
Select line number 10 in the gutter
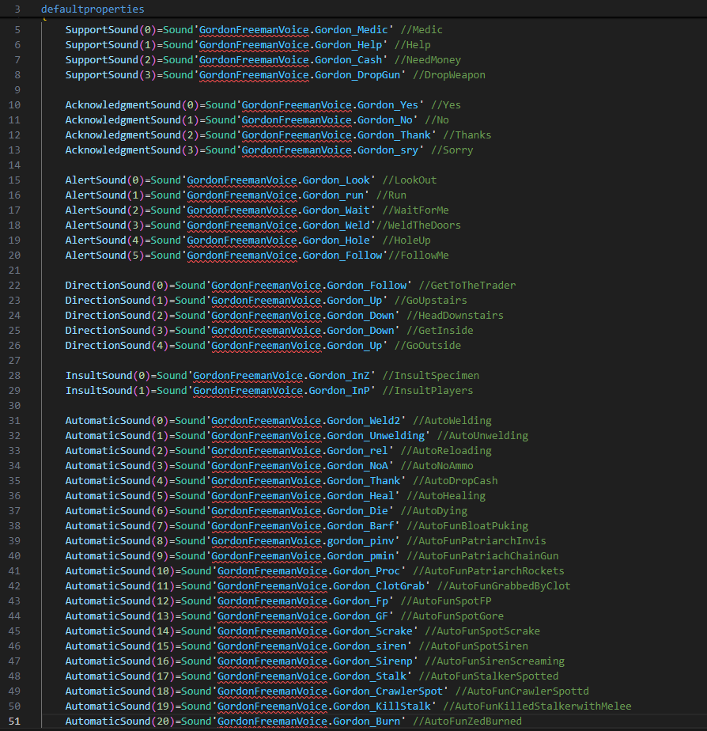click(x=15, y=105)
